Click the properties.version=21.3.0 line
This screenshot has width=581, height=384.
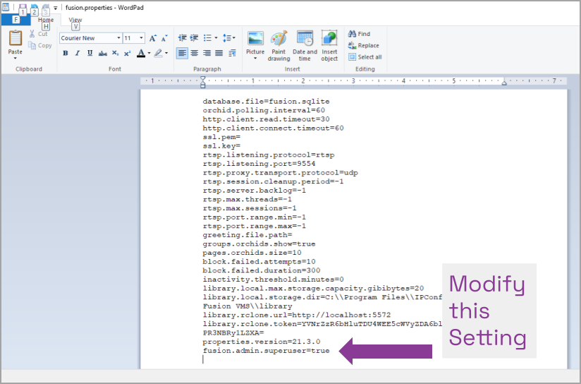(x=262, y=342)
